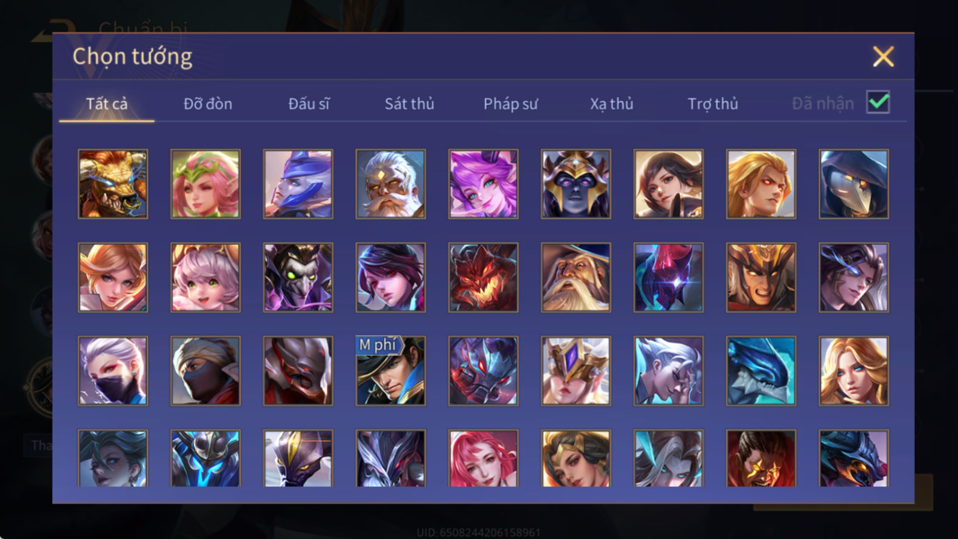Select the green-eyed dark jester hero
This screenshot has width=958, height=539.
298,278
